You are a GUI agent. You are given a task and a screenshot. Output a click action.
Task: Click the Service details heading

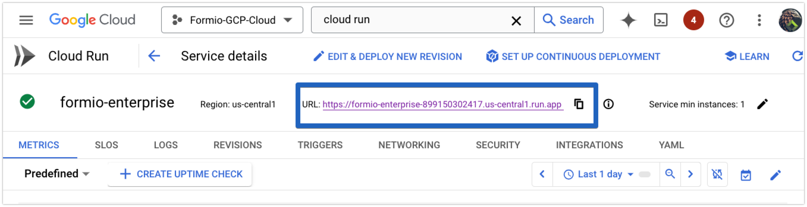(224, 56)
